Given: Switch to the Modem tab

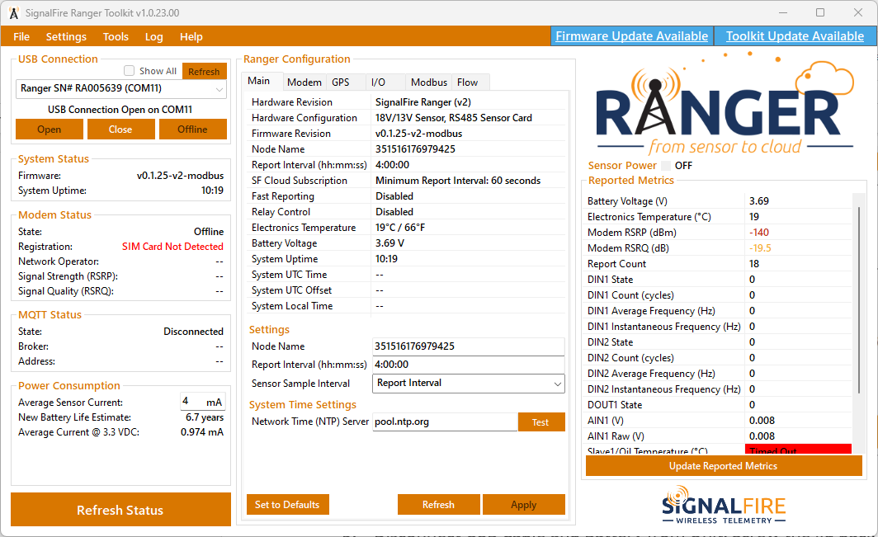Looking at the screenshot, I should 304,82.
